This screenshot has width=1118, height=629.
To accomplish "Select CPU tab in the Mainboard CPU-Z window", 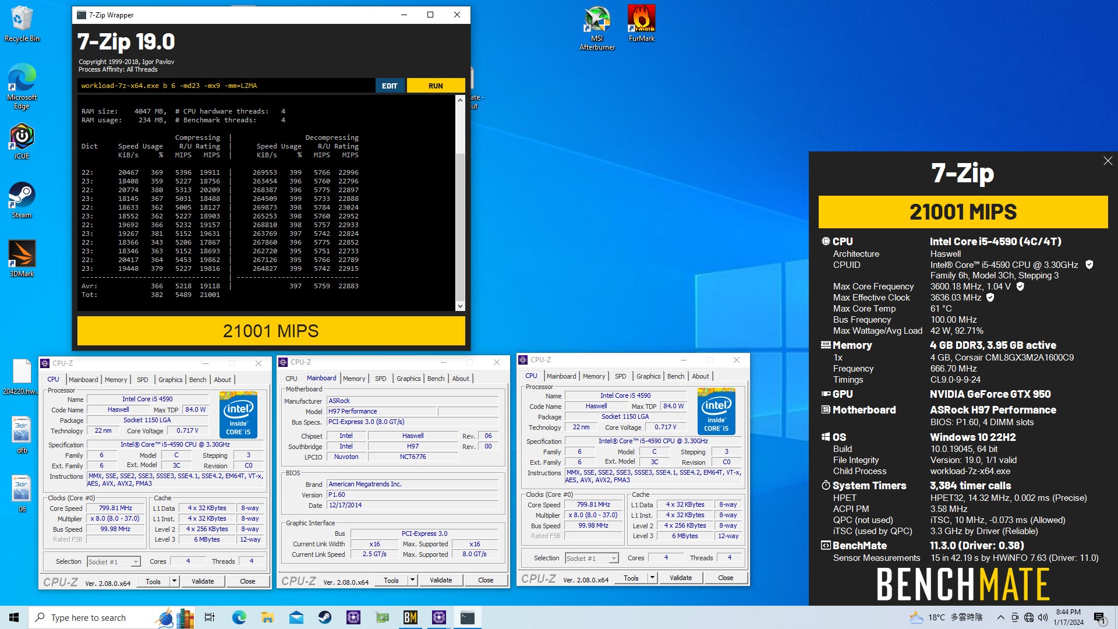I will click(292, 379).
